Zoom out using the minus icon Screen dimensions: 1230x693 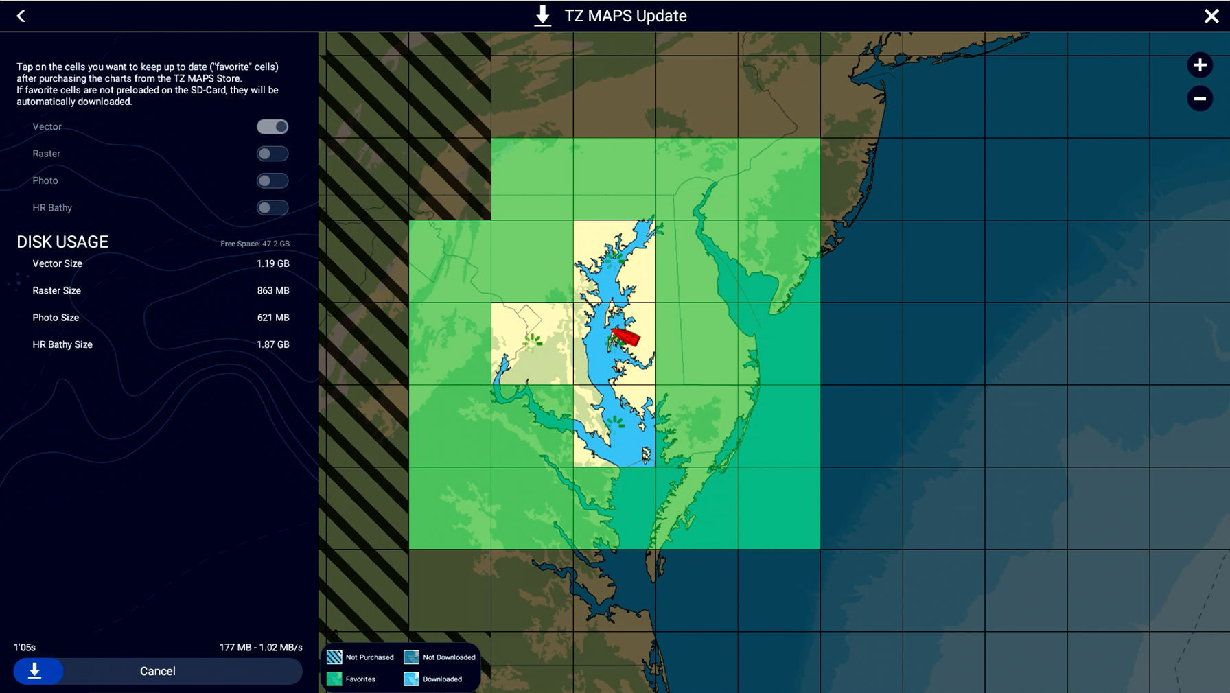pyautogui.click(x=1200, y=99)
